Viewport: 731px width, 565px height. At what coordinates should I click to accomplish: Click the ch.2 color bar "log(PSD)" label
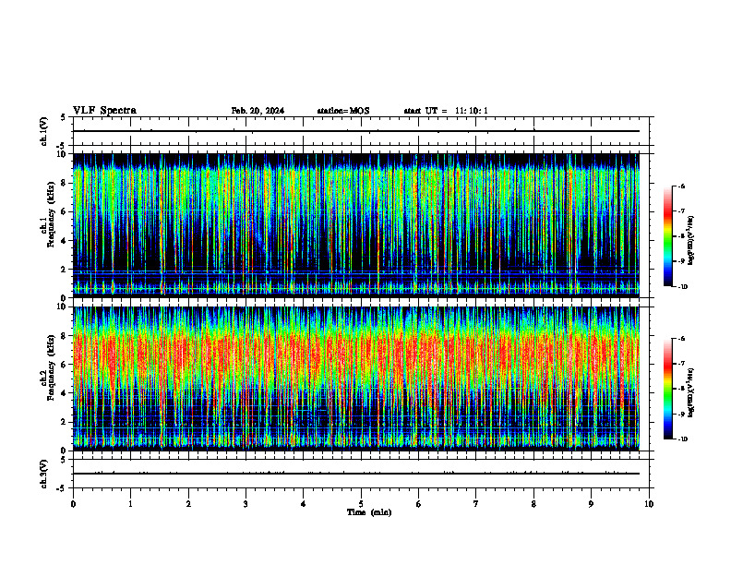click(x=691, y=392)
